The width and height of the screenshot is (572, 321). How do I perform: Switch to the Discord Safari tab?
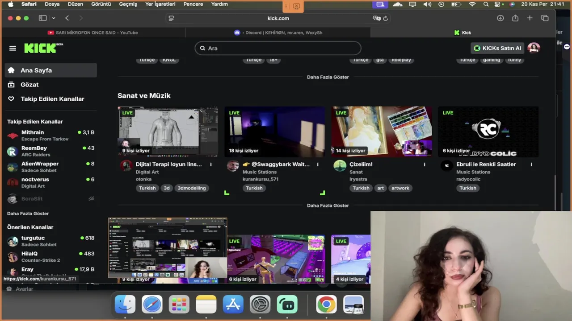click(x=278, y=33)
